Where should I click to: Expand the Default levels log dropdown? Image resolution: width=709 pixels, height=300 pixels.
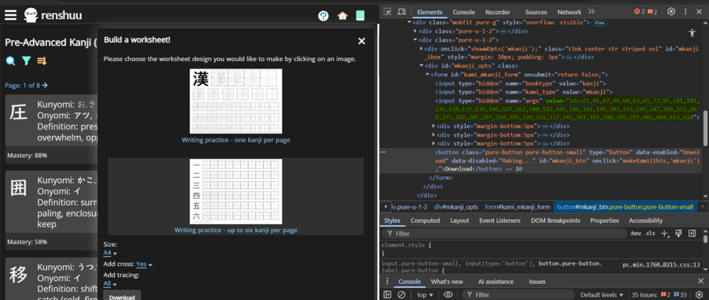click(601, 294)
